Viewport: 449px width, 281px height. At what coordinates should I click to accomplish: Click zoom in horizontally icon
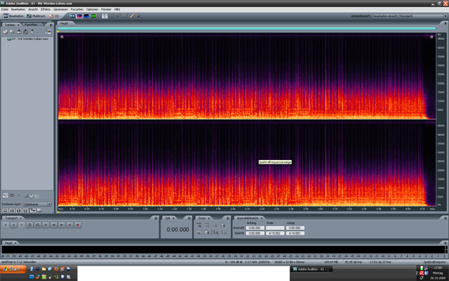199,225
